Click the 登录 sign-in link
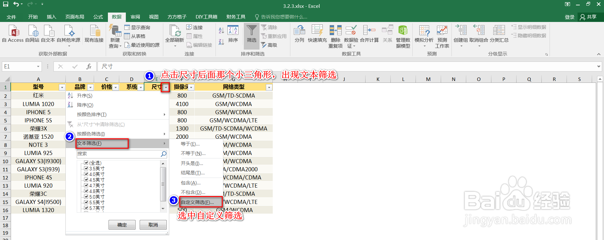Screen dimensions: 604x240 pos(570,17)
